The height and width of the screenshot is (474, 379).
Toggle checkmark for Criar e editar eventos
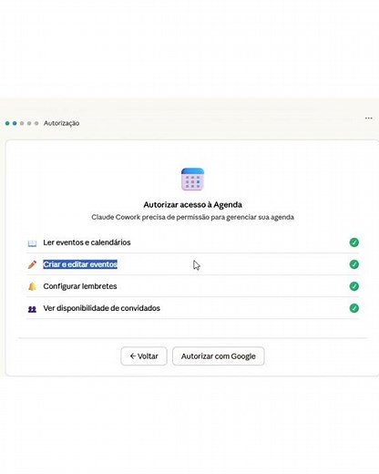[x=354, y=264]
